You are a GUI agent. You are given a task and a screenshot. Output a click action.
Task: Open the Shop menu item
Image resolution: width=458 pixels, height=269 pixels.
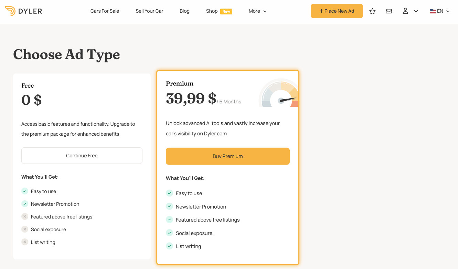[212, 11]
